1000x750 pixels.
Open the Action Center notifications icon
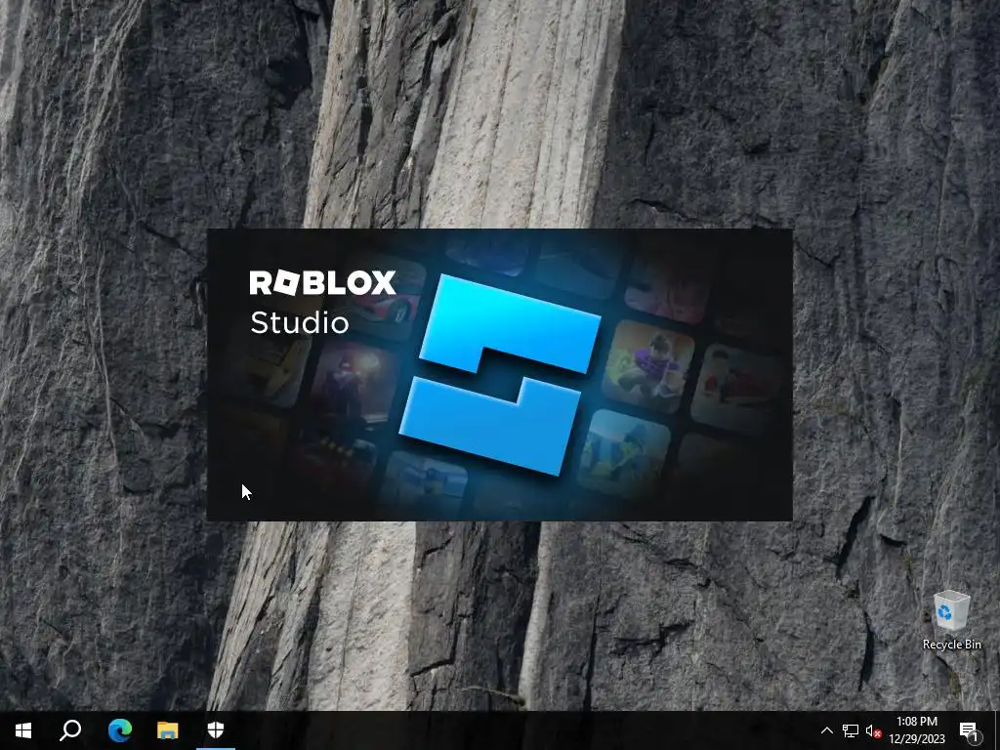point(970,730)
